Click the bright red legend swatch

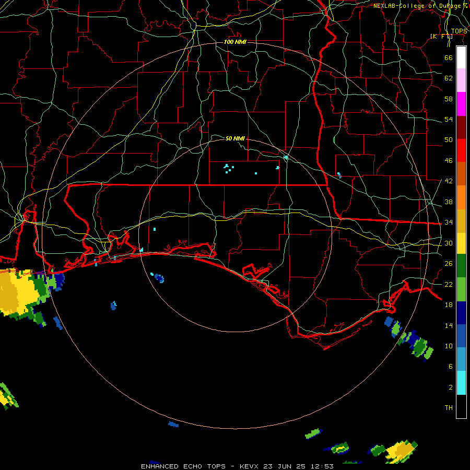pos(461,150)
